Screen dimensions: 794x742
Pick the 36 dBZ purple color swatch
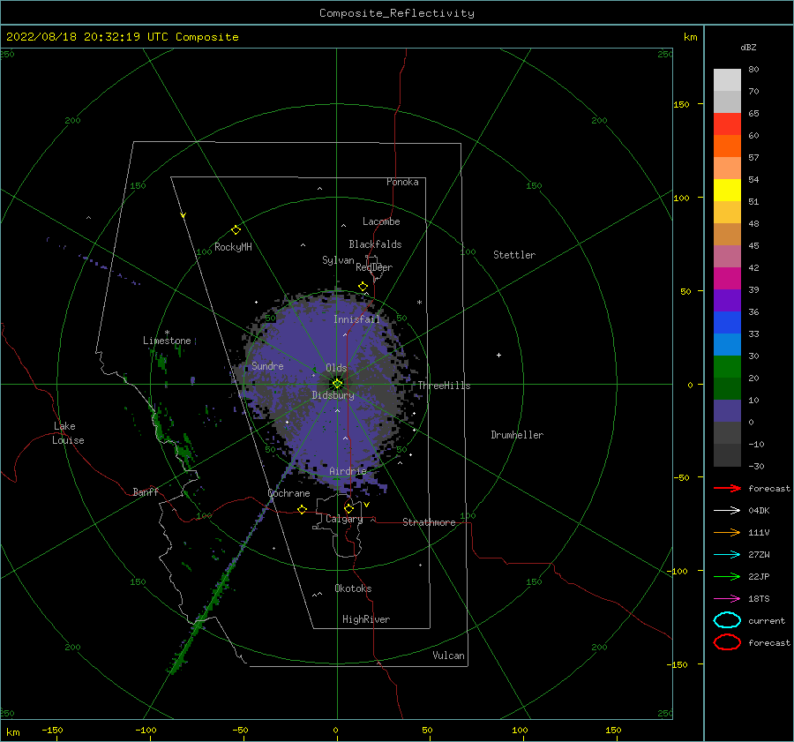click(727, 301)
